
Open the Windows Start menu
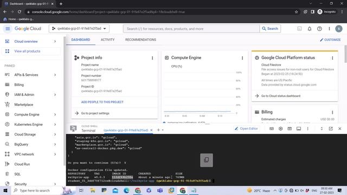coord(5,190)
